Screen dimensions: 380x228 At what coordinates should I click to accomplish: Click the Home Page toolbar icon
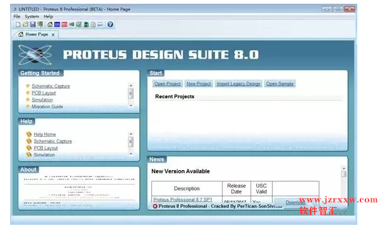tap(50, 25)
